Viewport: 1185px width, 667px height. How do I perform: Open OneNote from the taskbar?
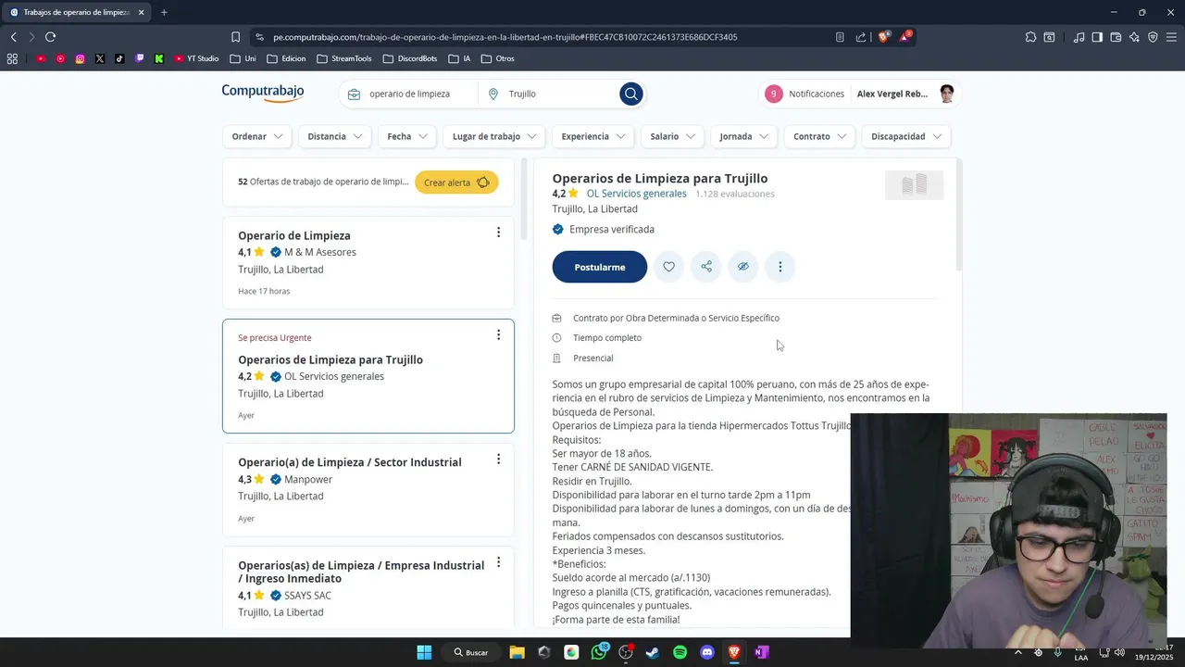point(762,652)
